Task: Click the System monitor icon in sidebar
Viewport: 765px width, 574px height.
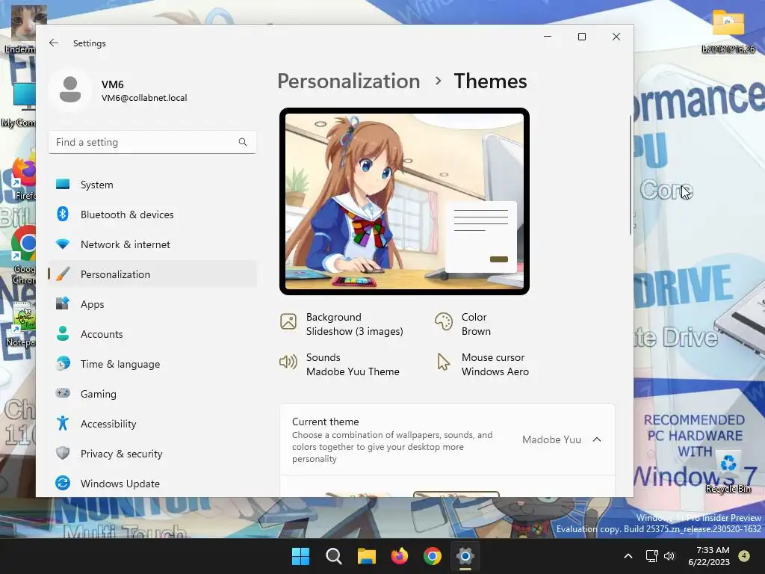Action: coord(63,185)
